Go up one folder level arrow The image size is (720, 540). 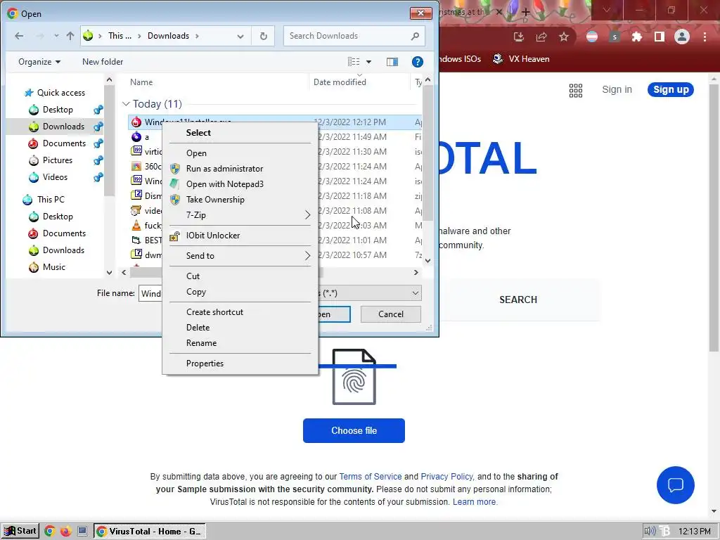70,36
